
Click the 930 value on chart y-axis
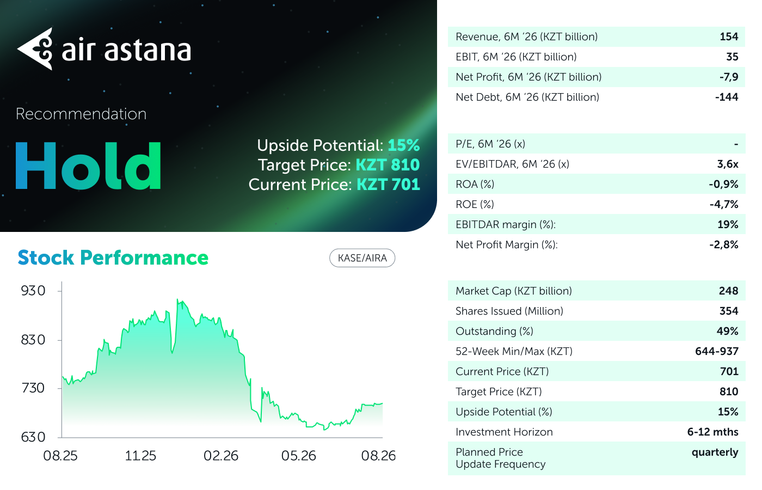33,291
